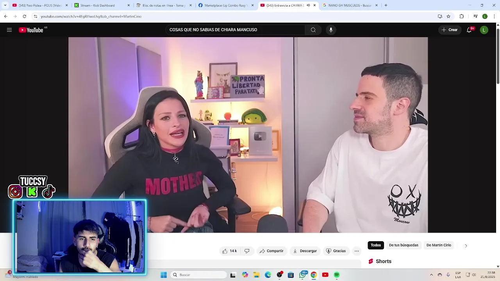Open tab search dropdown arrow
Viewport: 500px width, 281px height.
coord(5,5)
